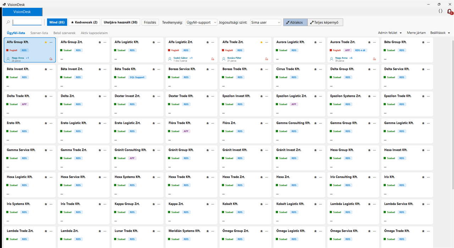Image resolution: width=454 pixels, height=248 pixels.
Task: Click the user icon on Aurora Trade Zrt. card
Action: 332,59
